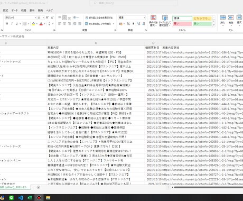
Task: Increase decimal places
Action: [x=138, y=24]
